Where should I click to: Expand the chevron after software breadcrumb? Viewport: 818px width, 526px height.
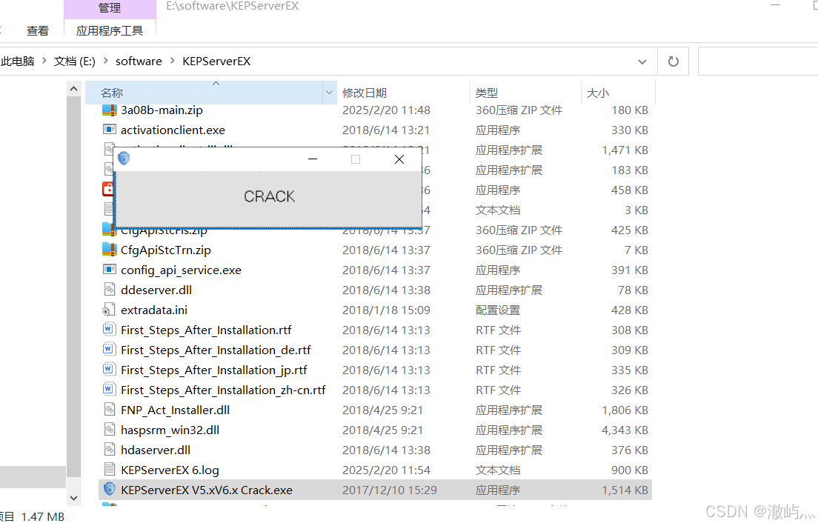click(x=172, y=61)
